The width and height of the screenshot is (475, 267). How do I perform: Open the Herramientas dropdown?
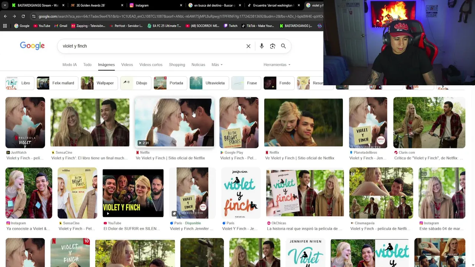[277, 65]
